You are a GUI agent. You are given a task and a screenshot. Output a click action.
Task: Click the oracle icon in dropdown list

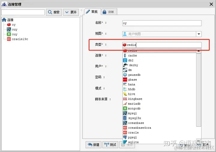click(125, 133)
